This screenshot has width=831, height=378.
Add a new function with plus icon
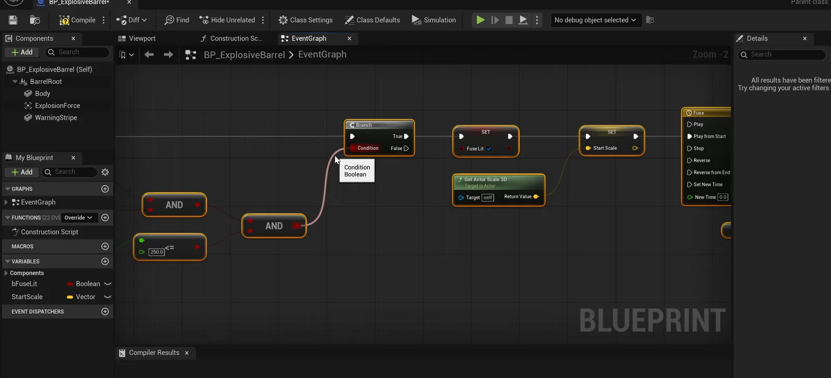105,218
